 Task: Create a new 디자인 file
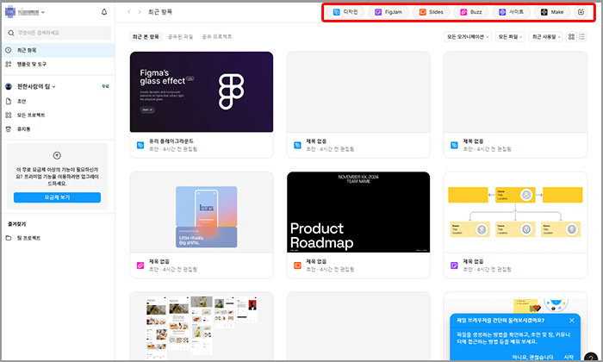(345, 12)
